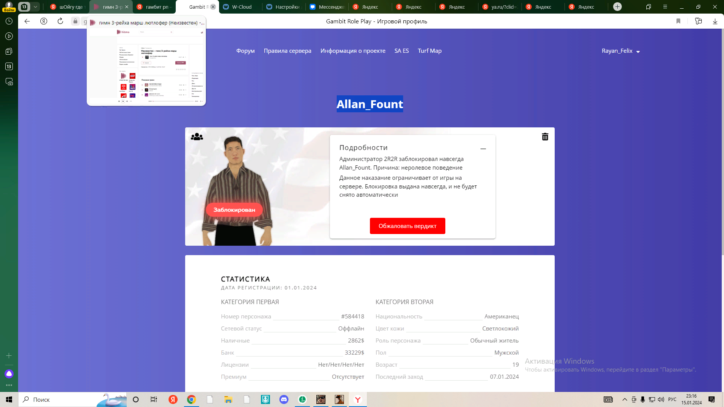Expand the tab groups dropdown arrow

[35, 7]
